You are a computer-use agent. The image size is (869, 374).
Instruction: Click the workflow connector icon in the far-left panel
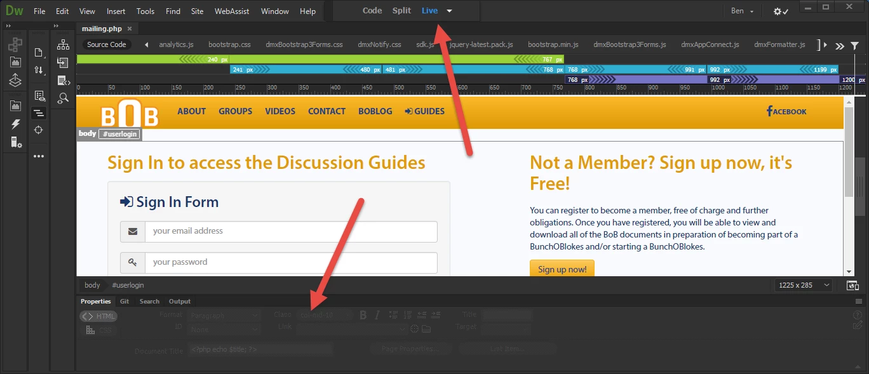click(15, 45)
